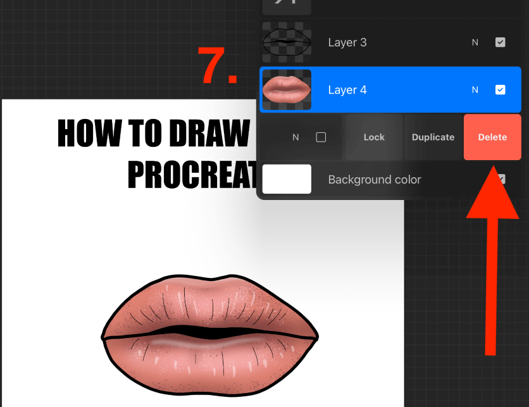Open blend mode N on the swiped layer

[x=296, y=137]
